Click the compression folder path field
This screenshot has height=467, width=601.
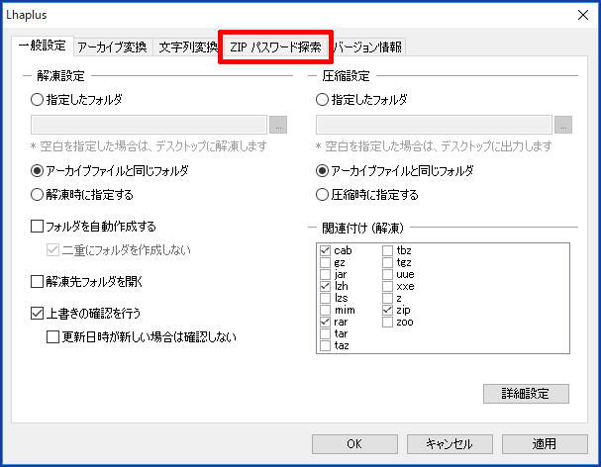(x=434, y=125)
